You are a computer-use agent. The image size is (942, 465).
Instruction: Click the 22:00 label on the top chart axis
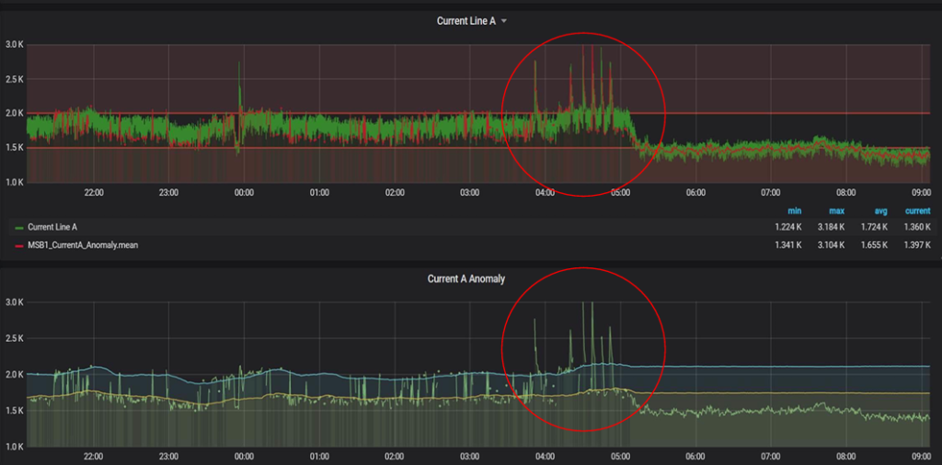pyautogui.click(x=94, y=193)
